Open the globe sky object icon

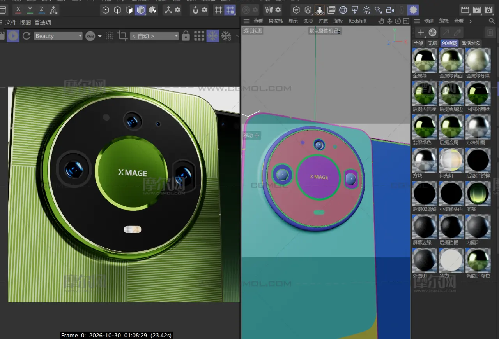pos(343,10)
